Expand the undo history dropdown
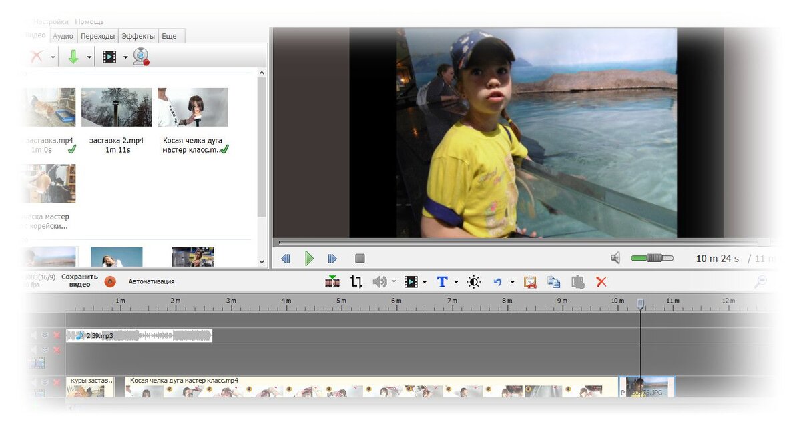 pos(512,282)
